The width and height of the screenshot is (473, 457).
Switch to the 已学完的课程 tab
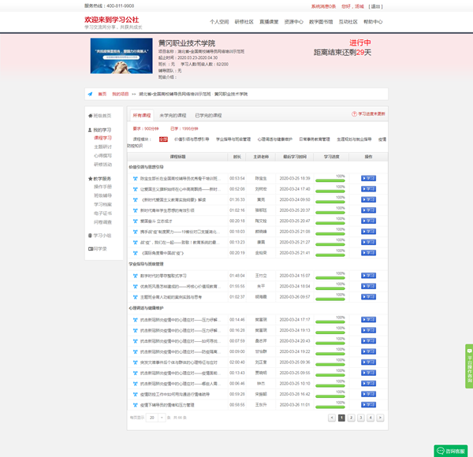coord(209,114)
